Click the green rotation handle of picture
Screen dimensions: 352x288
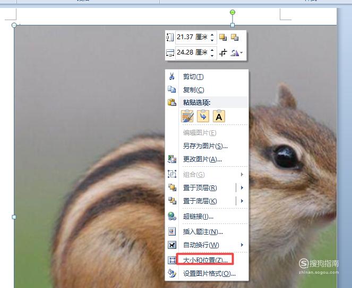pyautogui.click(x=233, y=12)
